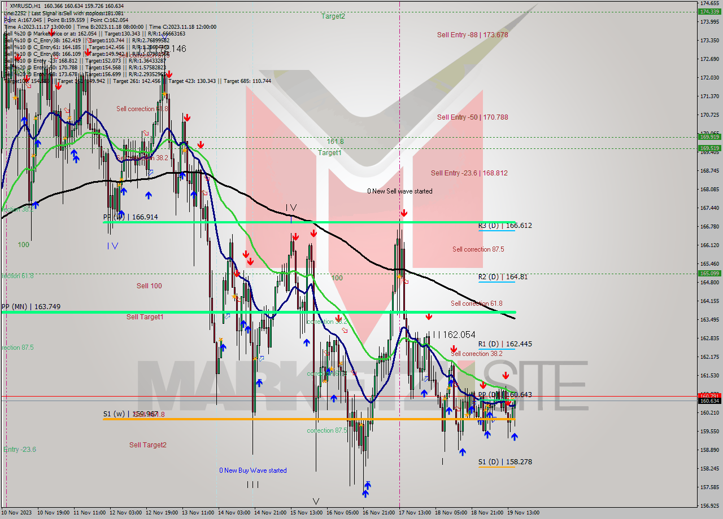Click the '14 Nov 03:00' time label
The width and height of the screenshot is (723, 519).
[x=234, y=513]
